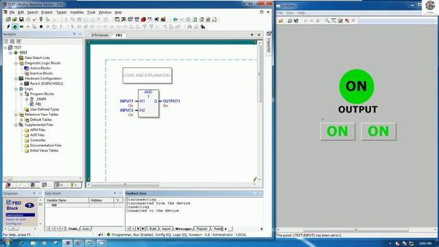This screenshot has width=439, height=247.
Task: Select the Static tab in Data Watch
Action: pos(73,228)
